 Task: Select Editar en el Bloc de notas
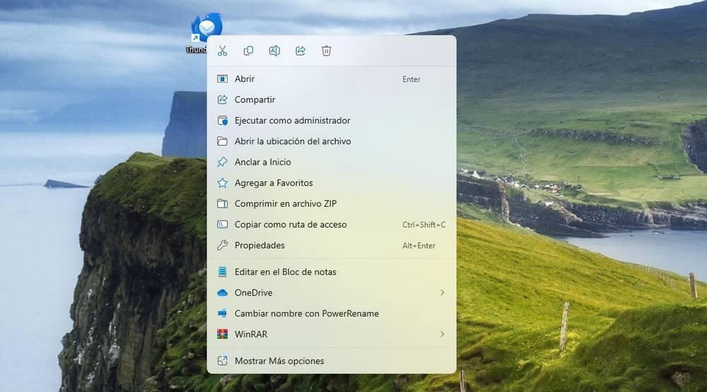click(332, 272)
